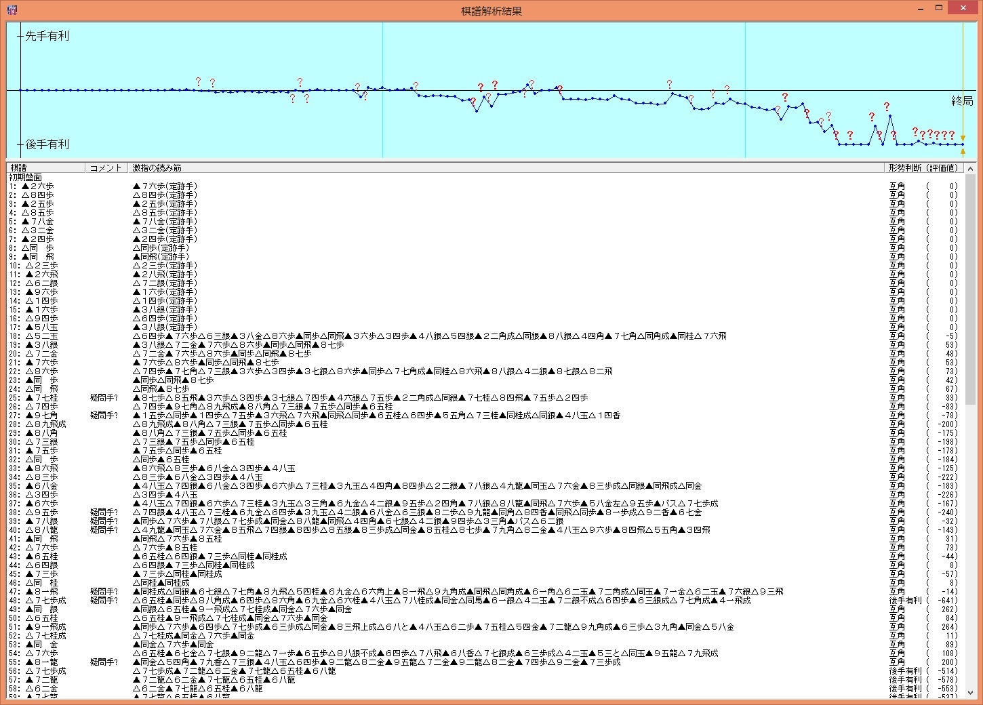Viewport: 983px width, 705px height.
Task: Click the 激指の読み筋 column header
Action: click(157, 167)
